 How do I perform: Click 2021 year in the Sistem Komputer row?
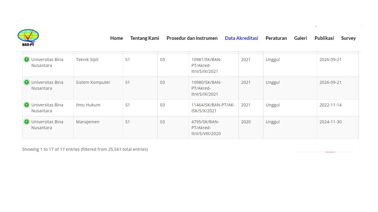(x=246, y=82)
